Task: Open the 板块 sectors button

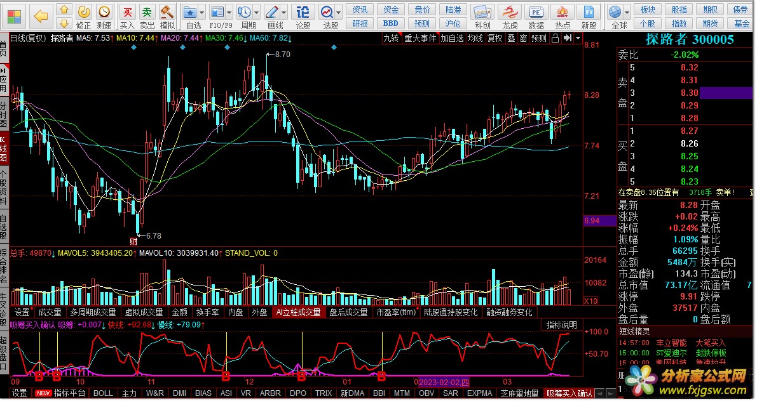Action: click(648, 10)
